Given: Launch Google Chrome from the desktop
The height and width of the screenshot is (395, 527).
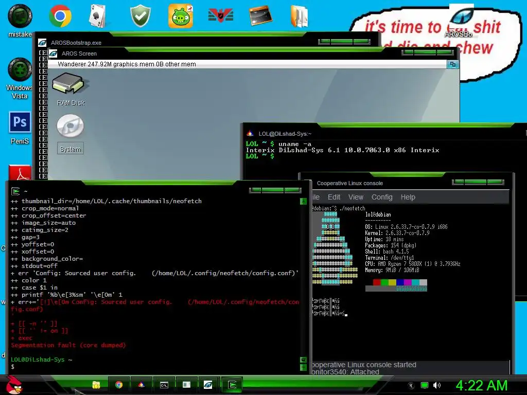Looking at the screenshot, I should 60,16.
